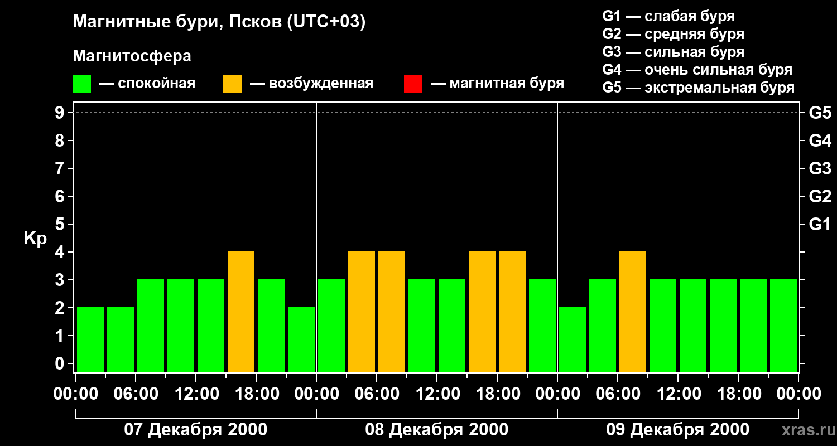This screenshot has width=837, height=446.
Task: Click the 15:00–18:00 orange bar on 08 Декабря
Action: coord(482,312)
